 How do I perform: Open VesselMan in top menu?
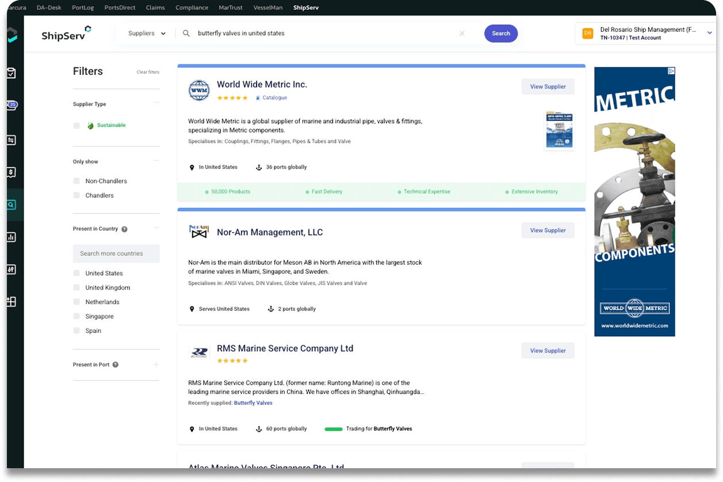coord(267,7)
